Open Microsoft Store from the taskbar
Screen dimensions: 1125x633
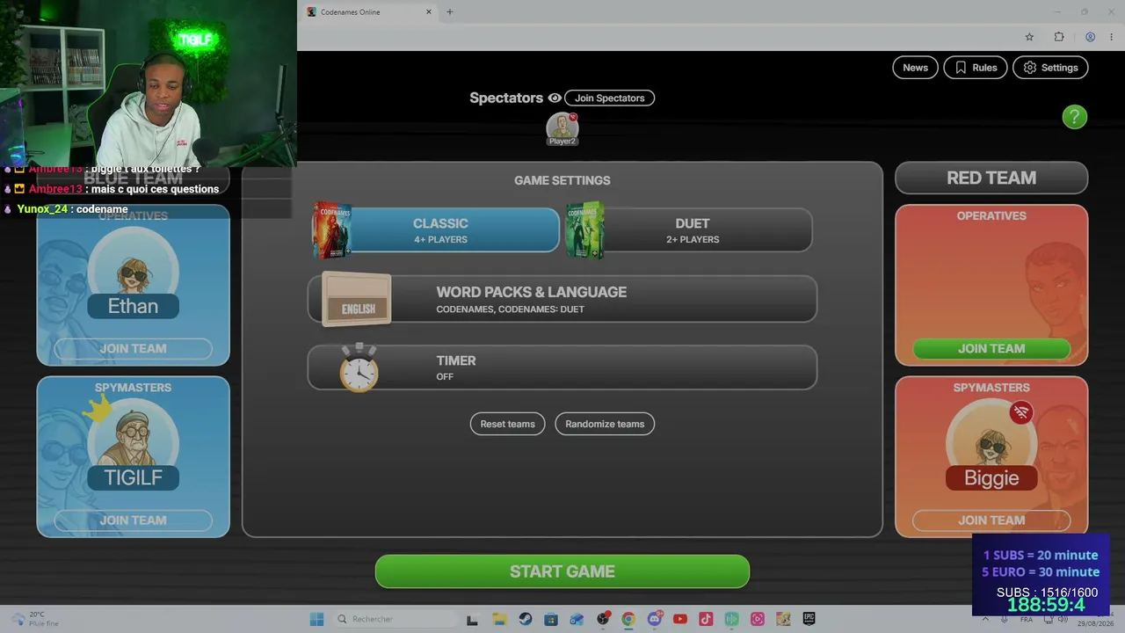click(x=551, y=619)
